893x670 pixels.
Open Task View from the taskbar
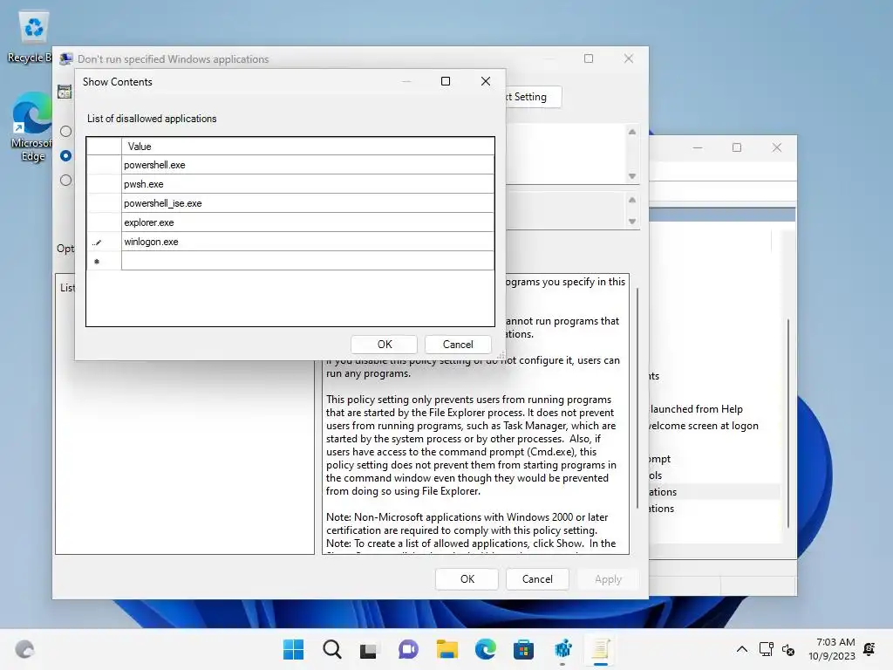pyautogui.click(x=369, y=649)
